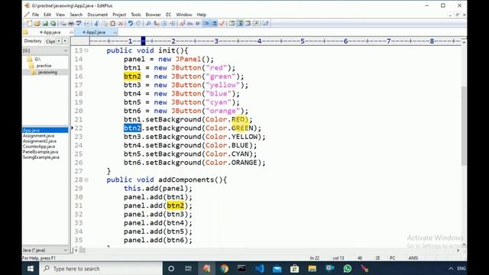Click the Redo toolbar icon
489x275 pixels.
138,24
